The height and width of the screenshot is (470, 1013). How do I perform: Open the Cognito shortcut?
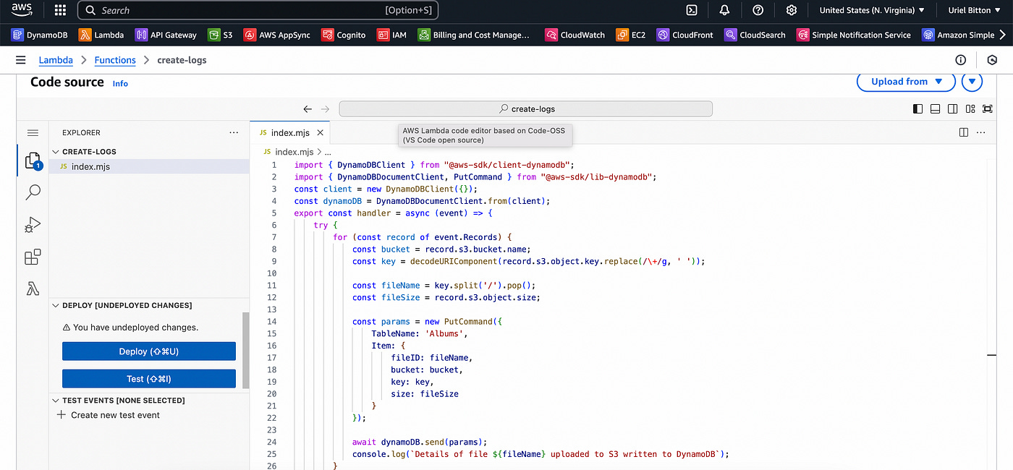point(344,35)
